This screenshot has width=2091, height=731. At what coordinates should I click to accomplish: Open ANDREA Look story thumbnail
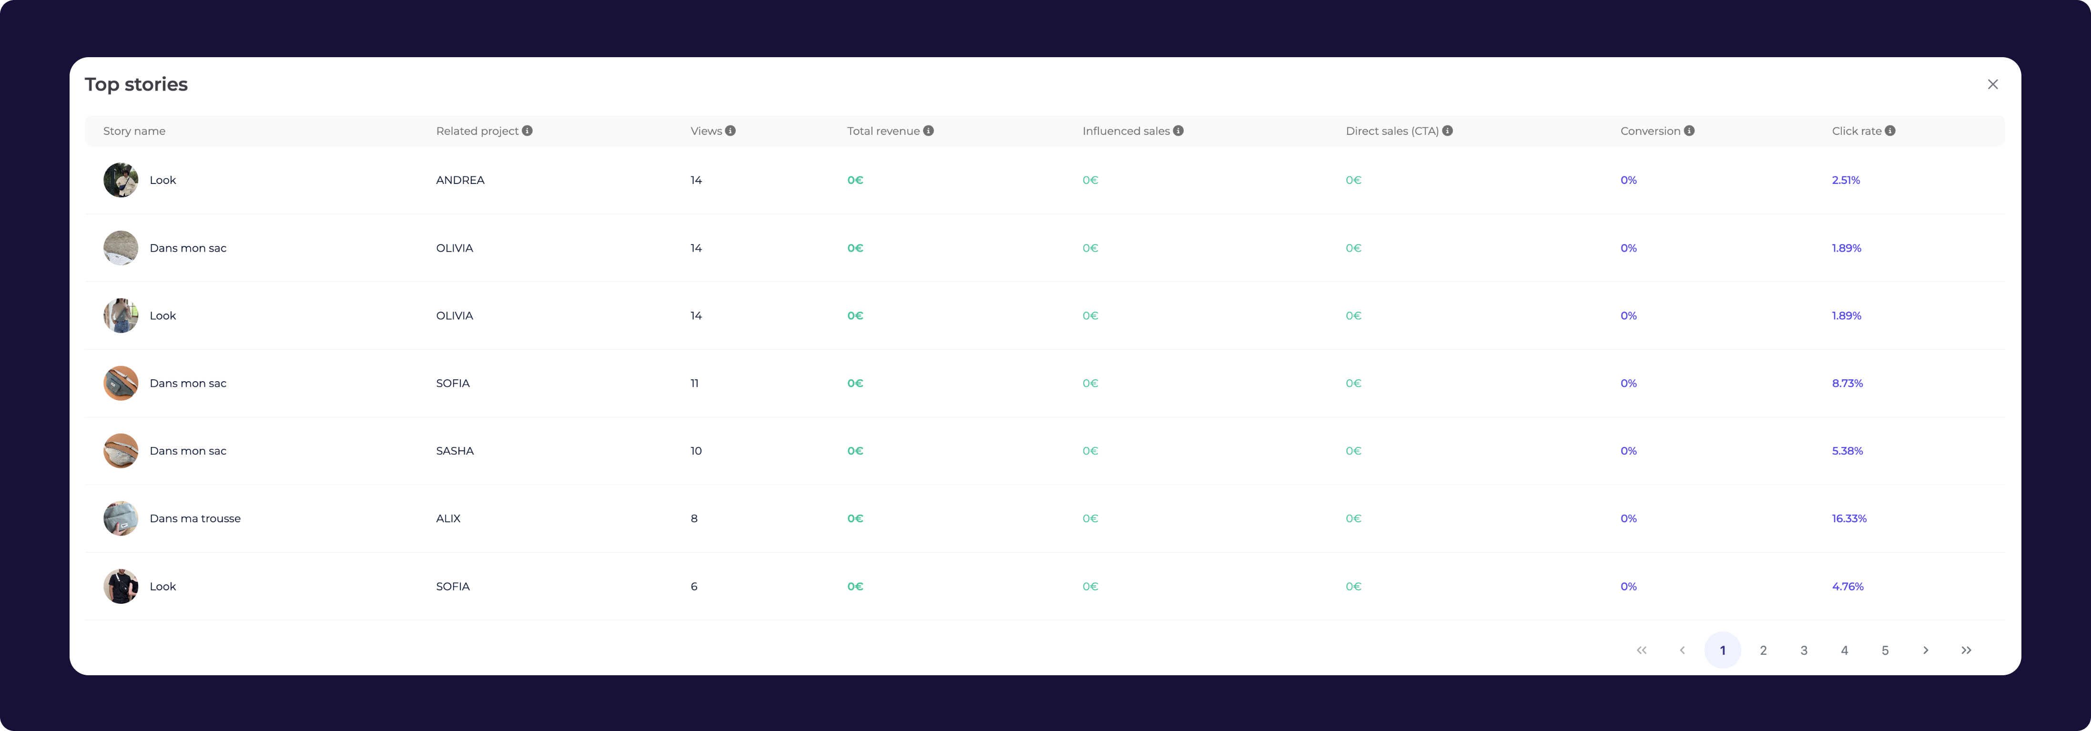pyautogui.click(x=120, y=180)
